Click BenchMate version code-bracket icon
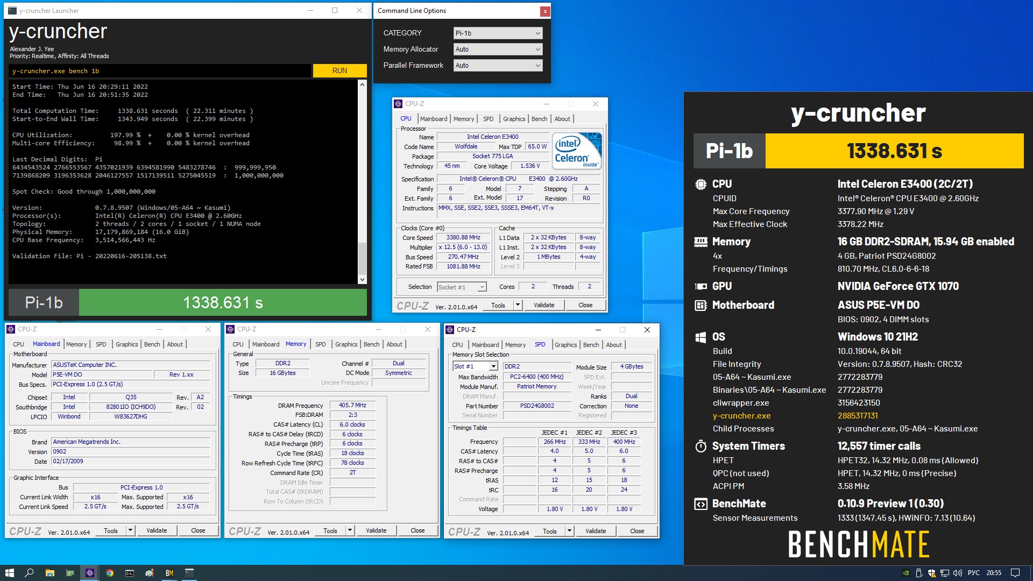This screenshot has height=581, width=1033. point(701,504)
